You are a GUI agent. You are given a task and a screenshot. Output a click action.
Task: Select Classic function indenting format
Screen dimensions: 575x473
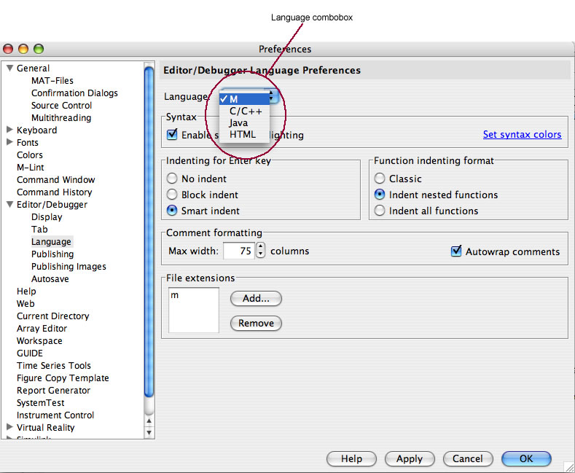380,179
